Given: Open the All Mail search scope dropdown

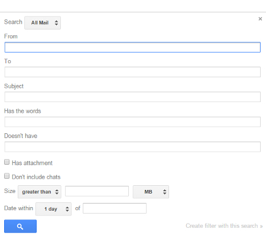Looking at the screenshot, I should click(x=43, y=23).
